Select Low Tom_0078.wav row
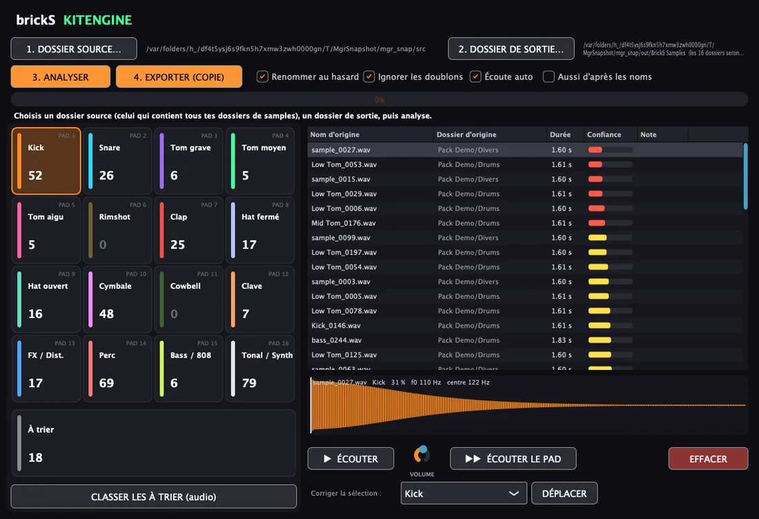The image size is (759, 519). point(525,311)
